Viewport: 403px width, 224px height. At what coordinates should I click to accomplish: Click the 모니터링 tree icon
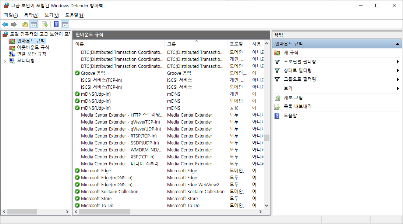pos(12,60)
